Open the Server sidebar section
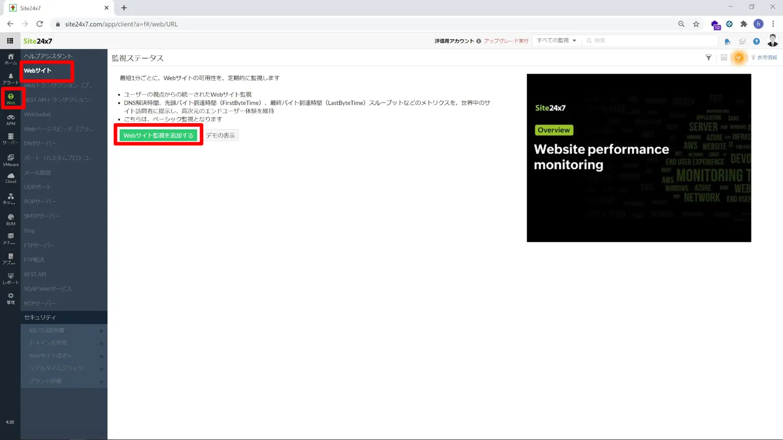Screen dimensions: 783x440 (10, 139)
